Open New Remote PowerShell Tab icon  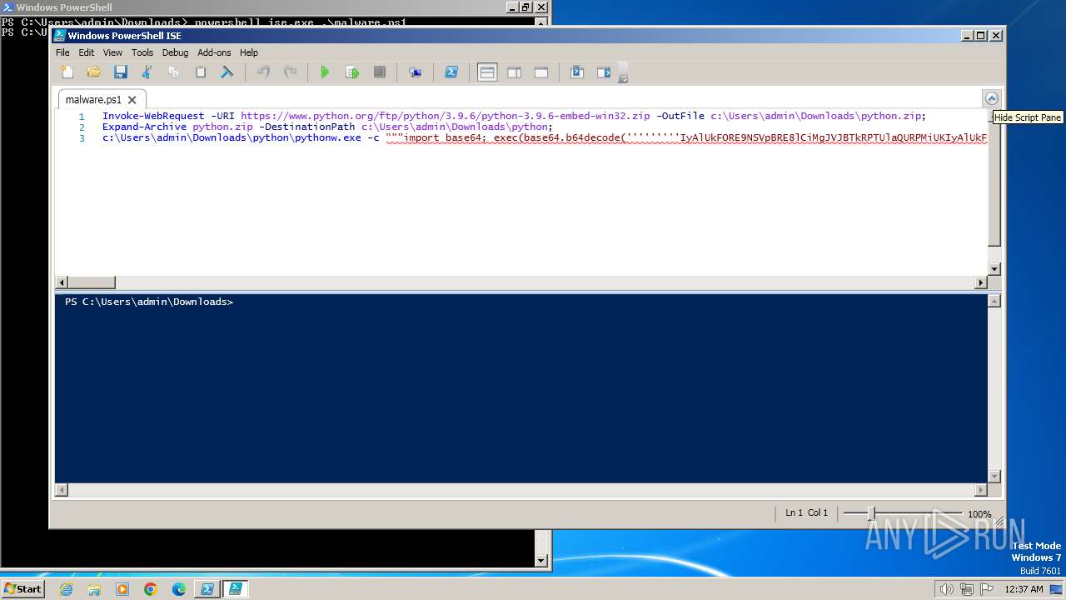point(415,72)
